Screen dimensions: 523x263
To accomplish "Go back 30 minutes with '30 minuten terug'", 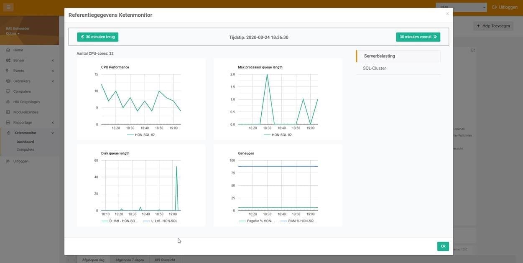I will 98,37.
